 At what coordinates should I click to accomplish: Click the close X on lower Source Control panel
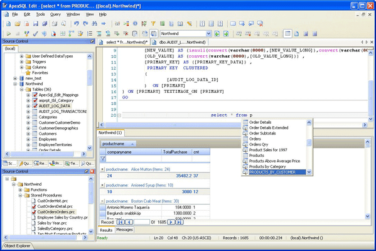tap(92, 171)
